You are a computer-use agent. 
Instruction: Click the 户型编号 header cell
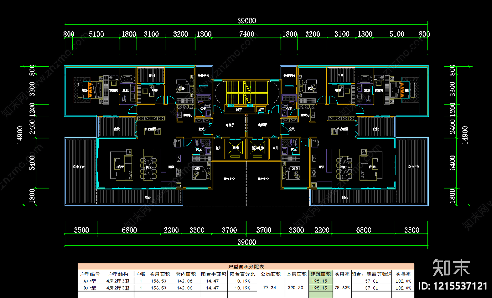[x=90, y=274]
